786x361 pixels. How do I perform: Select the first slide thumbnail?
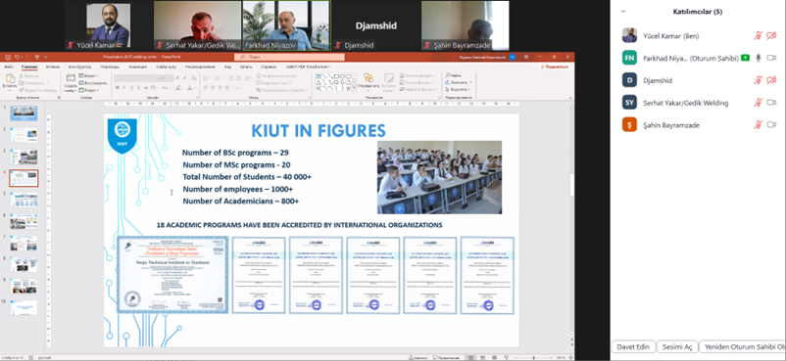25,113
